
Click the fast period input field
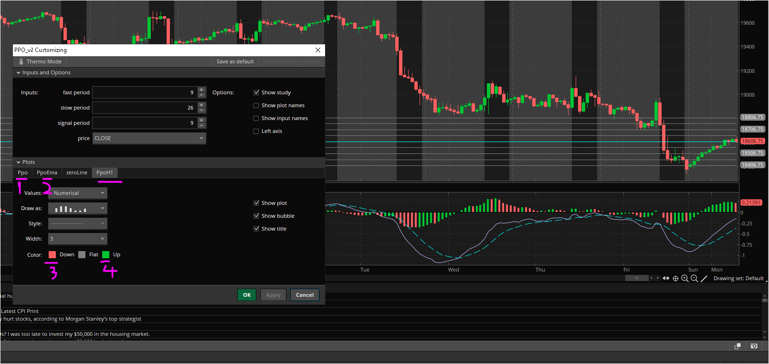145,92
